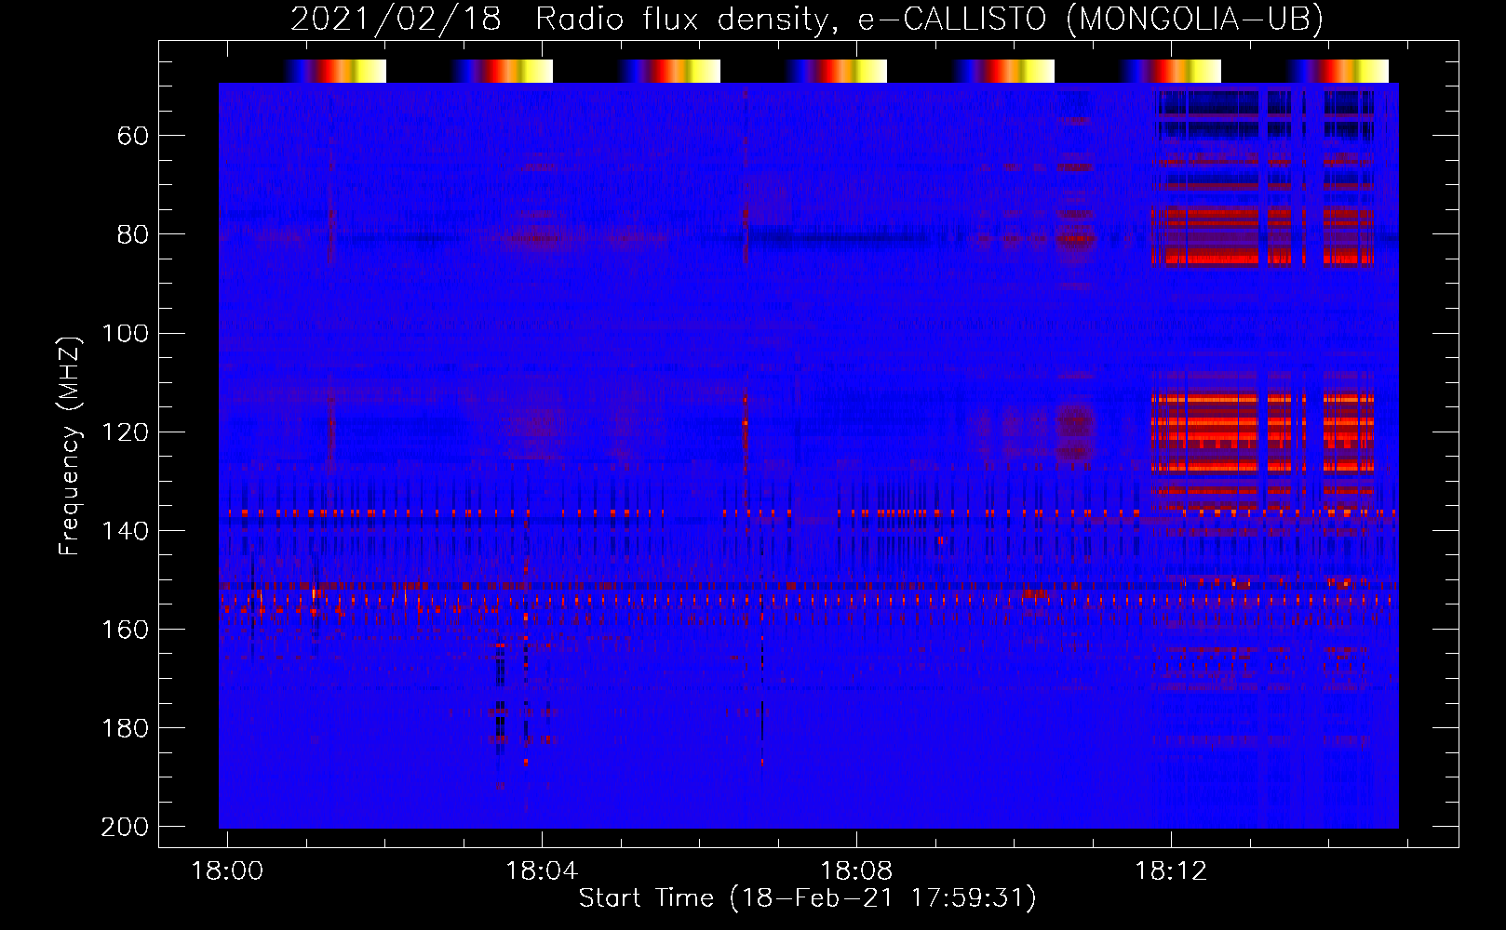Click the 160 frequency tick label
Viewport: 1506px width, 930px height.
pyautogui.click(x=126, y=630)
